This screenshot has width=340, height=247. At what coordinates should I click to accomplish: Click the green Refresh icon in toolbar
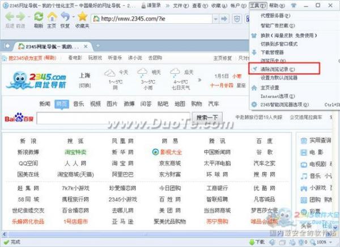38,17
